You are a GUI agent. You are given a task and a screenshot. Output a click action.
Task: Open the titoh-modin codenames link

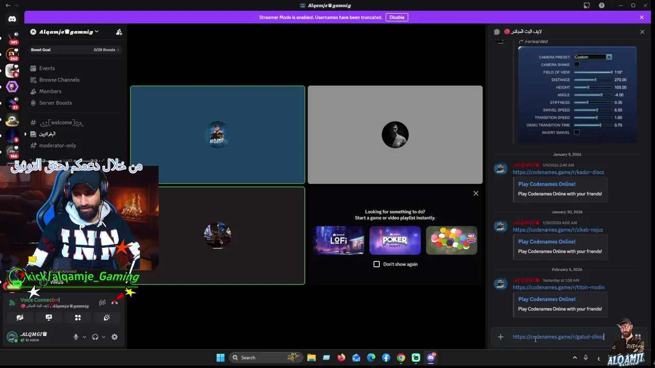click(x=558, y=287)
